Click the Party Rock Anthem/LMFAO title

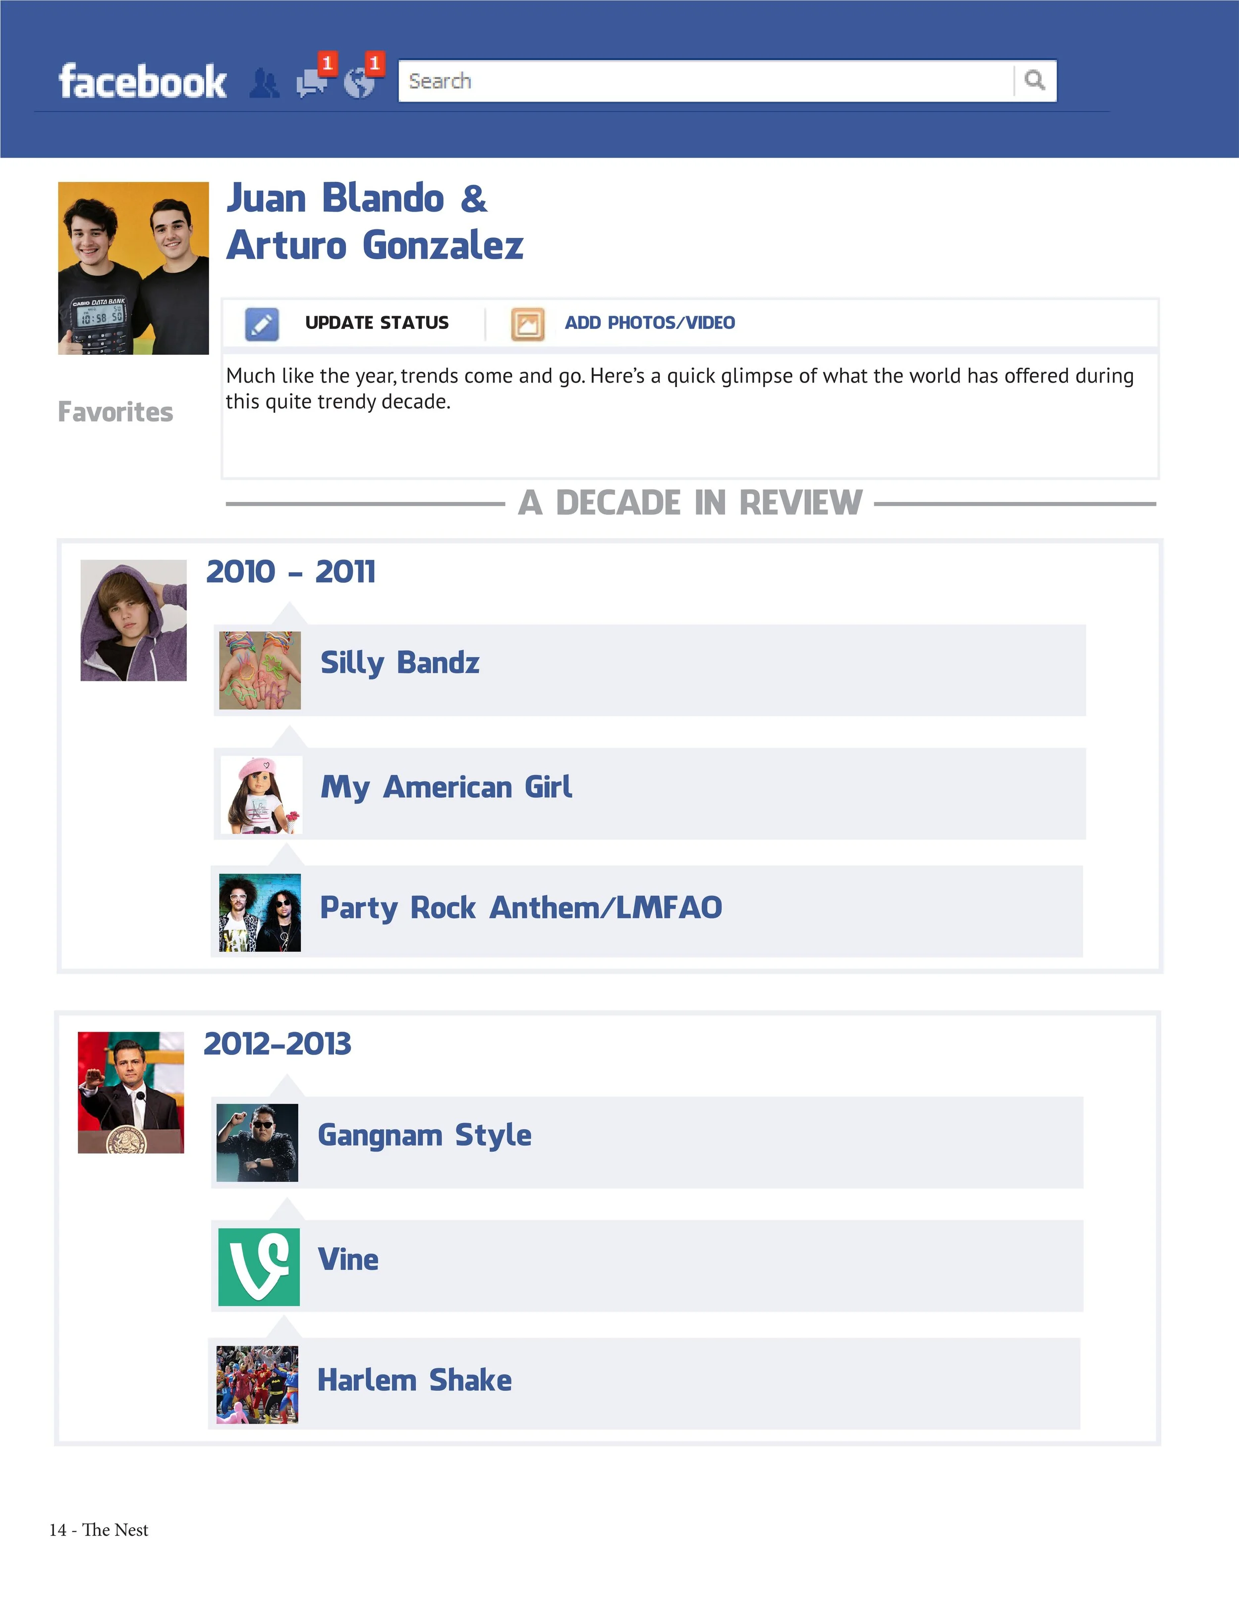(521, 908)
